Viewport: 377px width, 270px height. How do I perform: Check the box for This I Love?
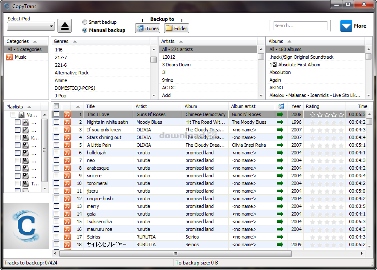(x=57, y=114)
